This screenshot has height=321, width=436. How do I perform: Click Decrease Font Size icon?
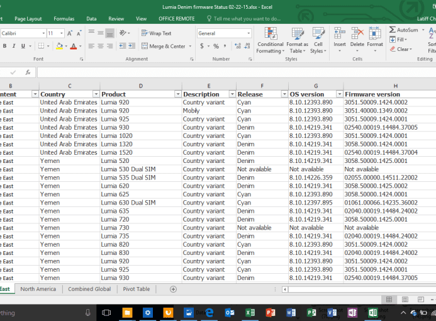click(79, 33)
